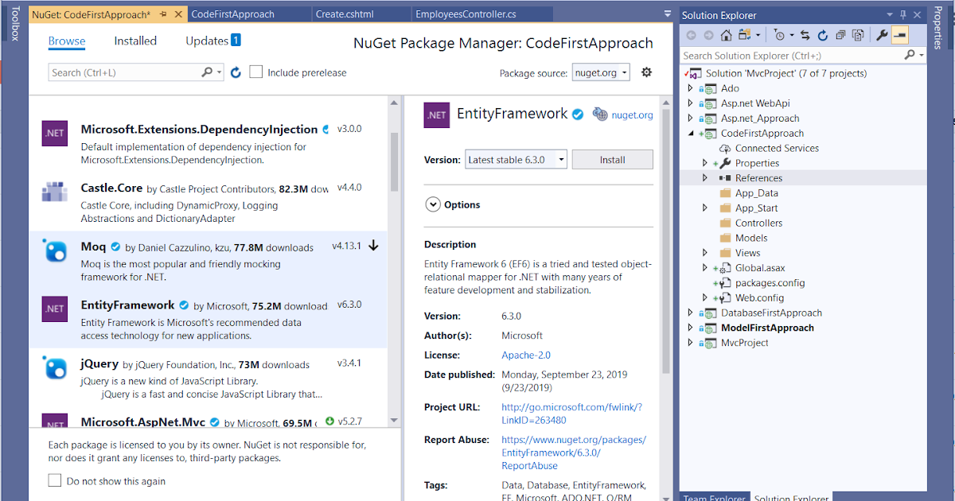Expand the References node
The image size is (955, 501).
[705, 178]
